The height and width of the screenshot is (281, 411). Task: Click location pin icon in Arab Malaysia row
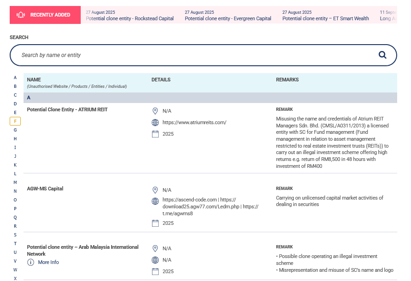(x=155, y=249)
